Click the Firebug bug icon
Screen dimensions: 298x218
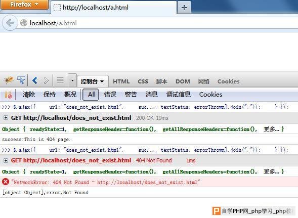[x=9, y=80]
